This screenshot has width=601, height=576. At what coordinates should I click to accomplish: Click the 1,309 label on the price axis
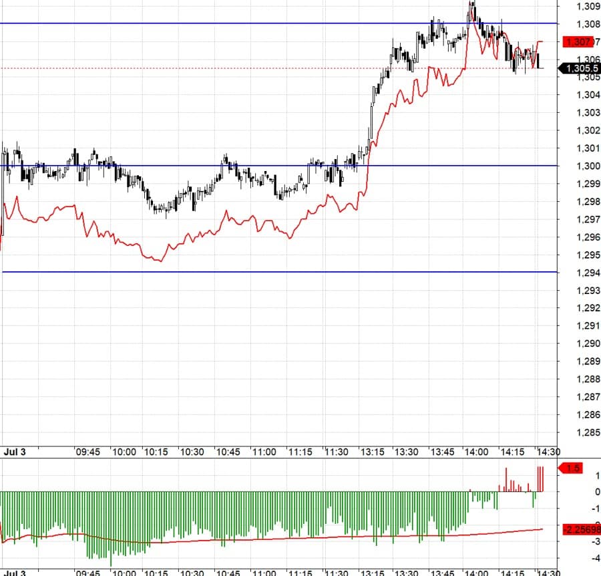(x=586, y=7)
